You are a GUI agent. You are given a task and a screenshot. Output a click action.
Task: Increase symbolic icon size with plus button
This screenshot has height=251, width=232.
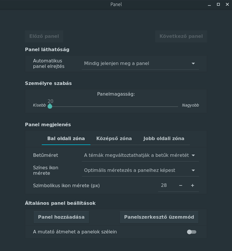click(x=193, y=186)
